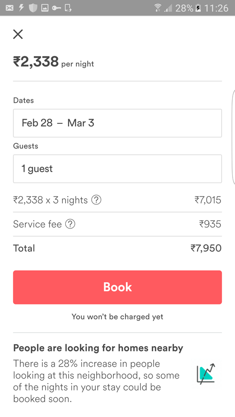This screenshot has height=417, width=235.
Task: Tap the ₹2,338 per night price header
Action: point(54,62)
